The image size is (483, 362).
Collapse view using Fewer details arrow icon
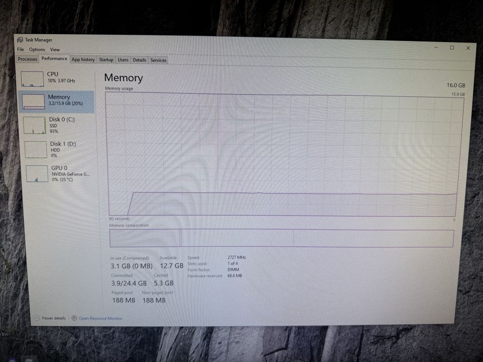36,318
